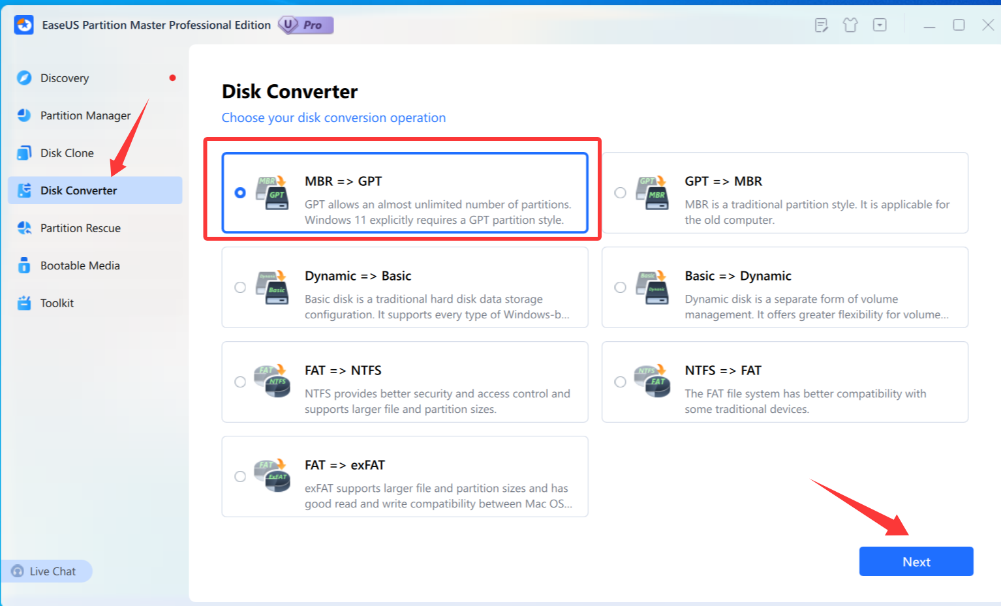The height and width of the screenshot is (606, 1001).
Task: Click "exFAT supports larger file" description
Action: coord(439,496)
